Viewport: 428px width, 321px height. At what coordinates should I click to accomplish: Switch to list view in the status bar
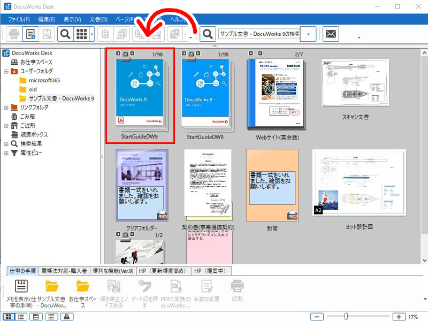click(20, 317)
